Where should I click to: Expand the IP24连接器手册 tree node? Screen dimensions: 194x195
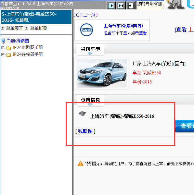(3, 55)
